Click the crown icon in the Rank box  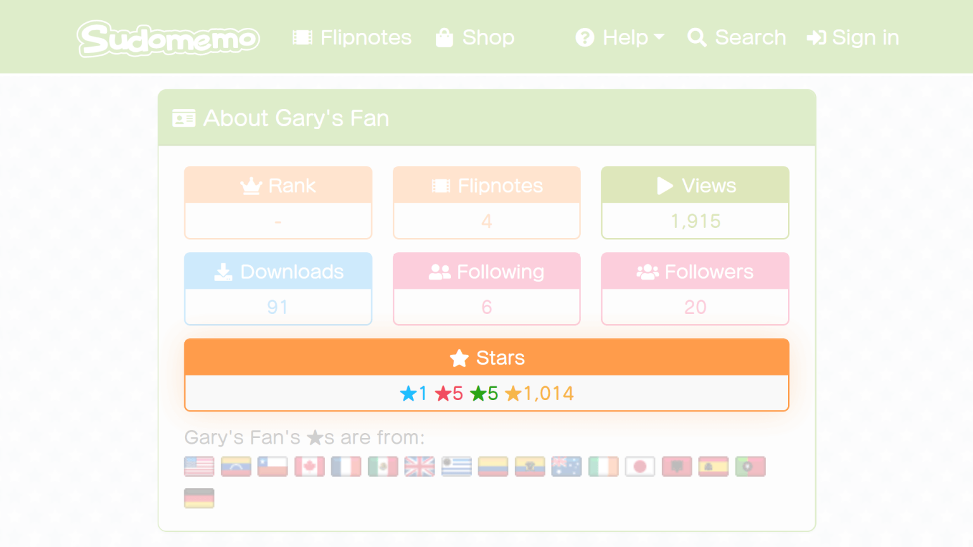[251, 185]
